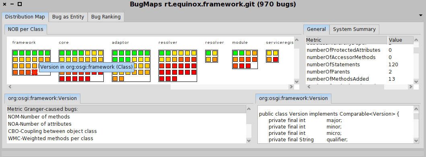Open the System Summary tab
This screenshot has width=426, height=157.
pyautogui.click(x=354, y=29)
